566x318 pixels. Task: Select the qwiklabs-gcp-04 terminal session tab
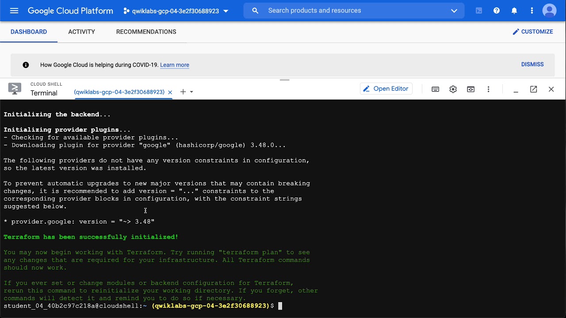pos(119,92)
